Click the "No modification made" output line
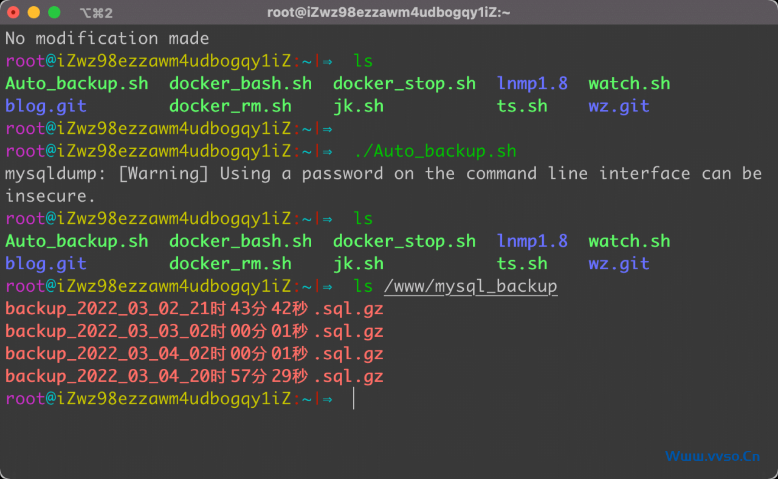The image size is (778, 479). coord(107,38)
